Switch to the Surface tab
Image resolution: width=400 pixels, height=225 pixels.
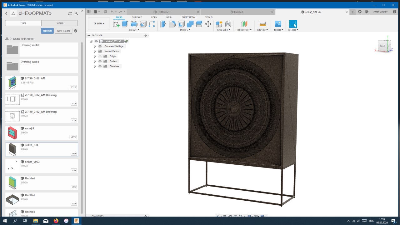tap(137, 17)
